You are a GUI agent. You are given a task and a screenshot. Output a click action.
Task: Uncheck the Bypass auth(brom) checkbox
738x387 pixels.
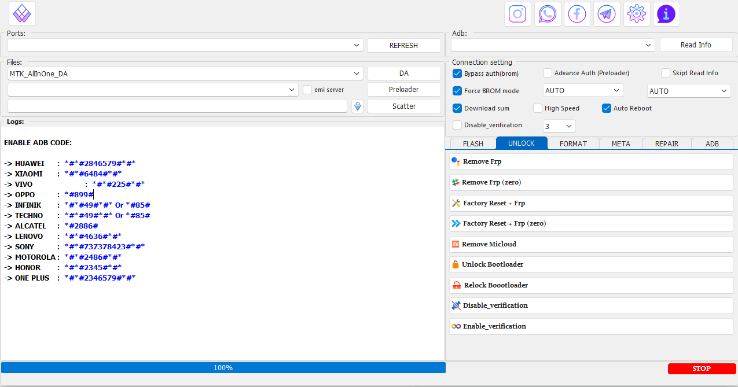(457, 73)
